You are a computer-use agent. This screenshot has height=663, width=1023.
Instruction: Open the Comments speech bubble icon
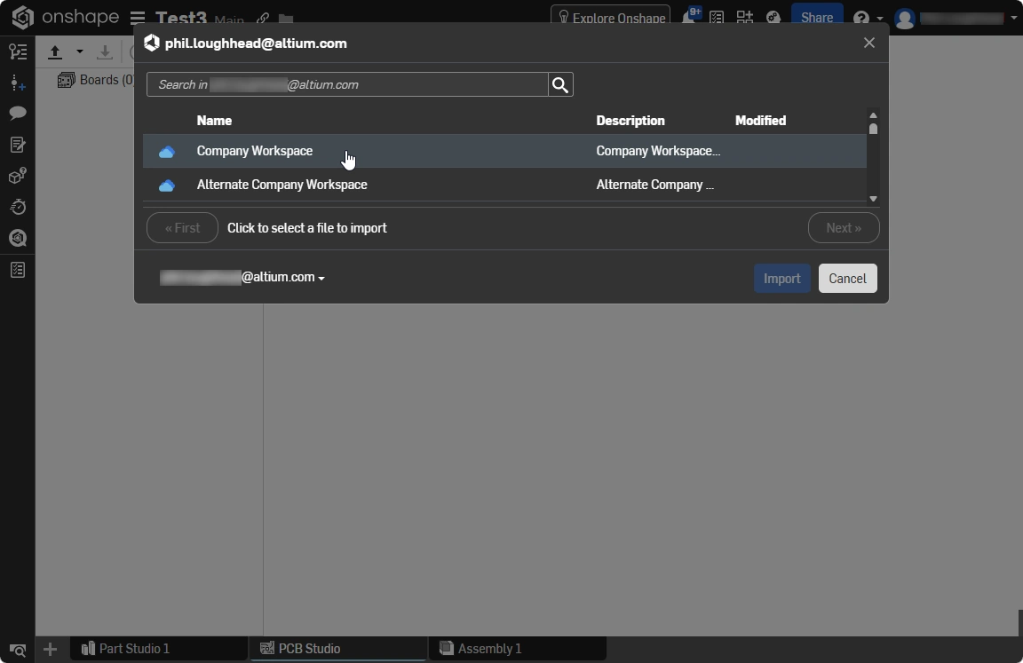pos(18,114)
